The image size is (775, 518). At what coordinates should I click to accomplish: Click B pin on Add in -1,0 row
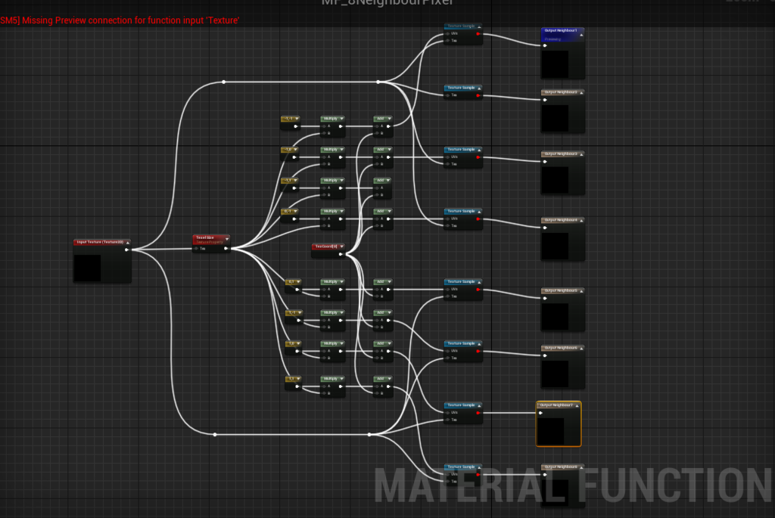[377, 164]
